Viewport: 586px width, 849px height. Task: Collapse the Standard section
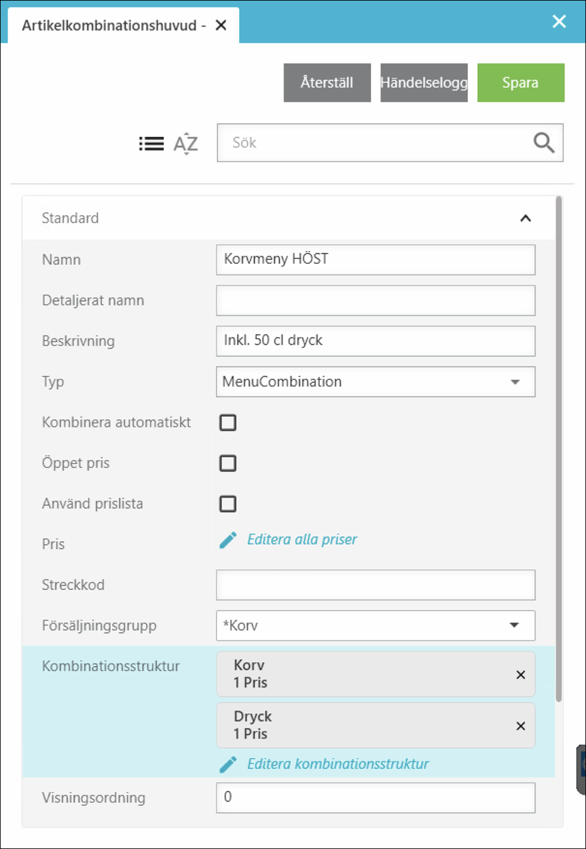[525, 218]
